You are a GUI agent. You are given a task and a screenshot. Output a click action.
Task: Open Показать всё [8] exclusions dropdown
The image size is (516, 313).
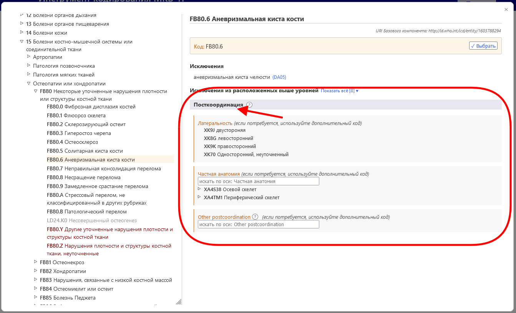pos(340,91)
